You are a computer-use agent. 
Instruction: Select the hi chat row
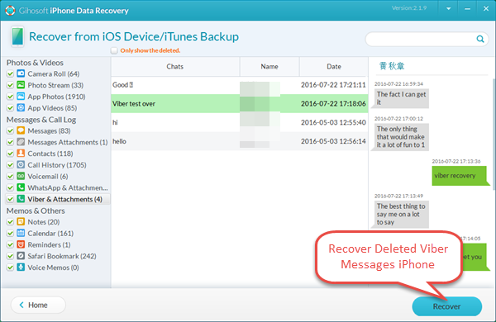pyautogui.click(x=240, y=122)
